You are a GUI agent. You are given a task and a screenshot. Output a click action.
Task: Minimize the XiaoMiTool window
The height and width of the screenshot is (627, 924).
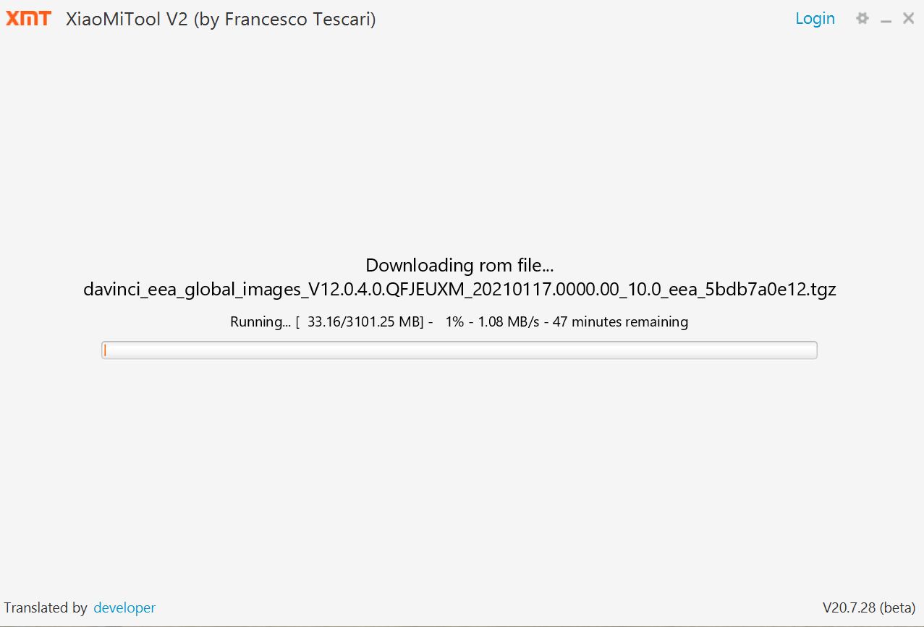point(886,20)
